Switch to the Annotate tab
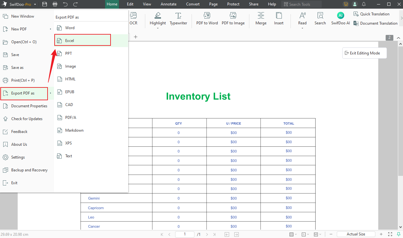 coord(168,4)
